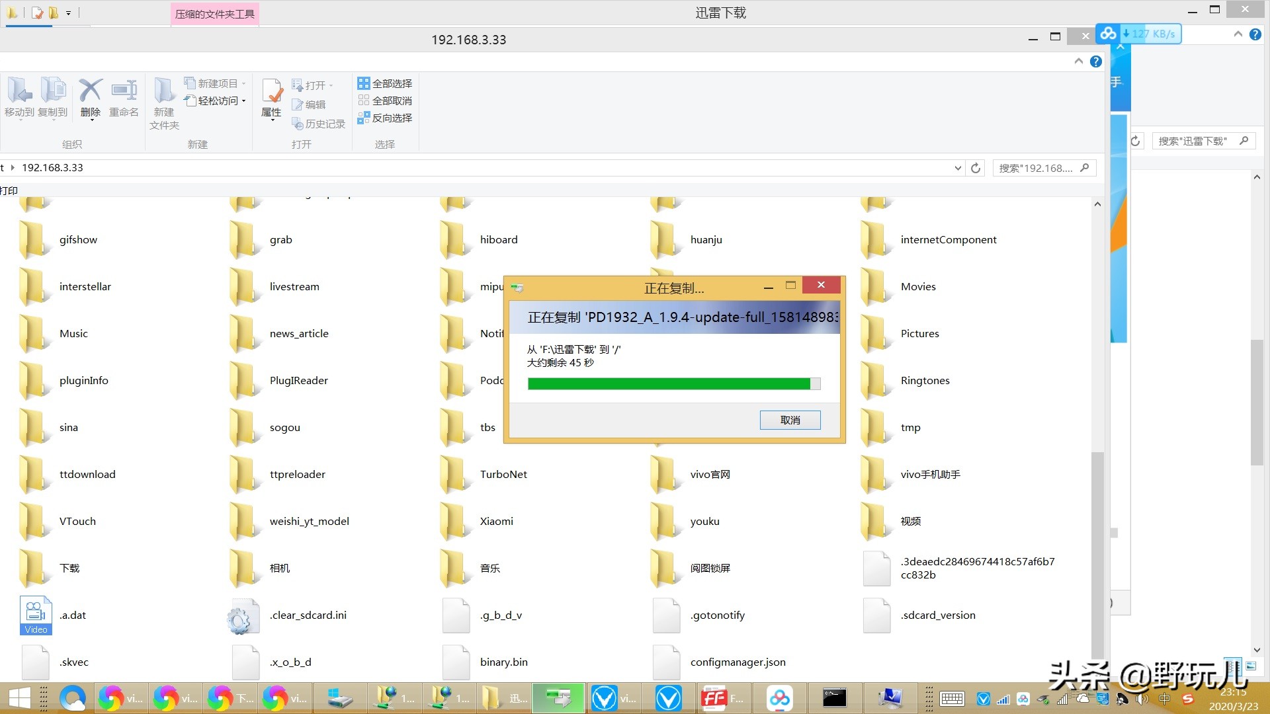Cancel the copy with 取消 button
This screenshot has width=1270, height=714.
tap(790, 420)
